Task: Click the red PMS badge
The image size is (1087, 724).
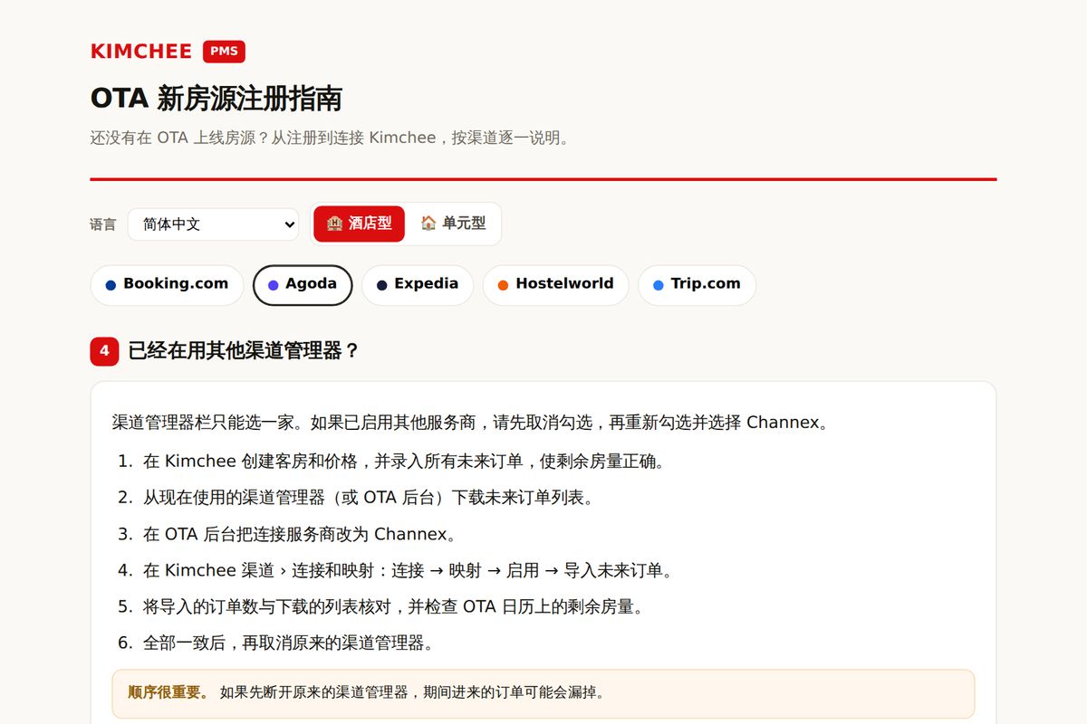Action: point(224,52)
